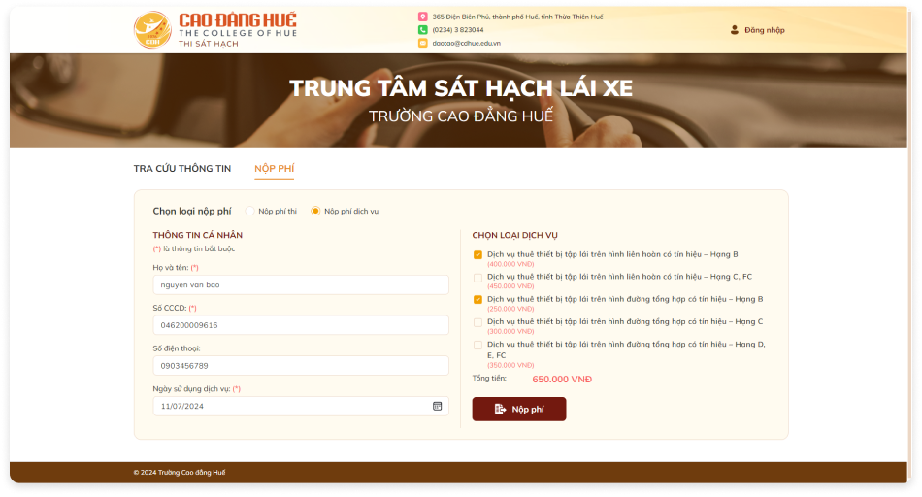Click the daotao@cdhue.edu.vn email address
The image size is (922, 497).
[x=466, y=43]
